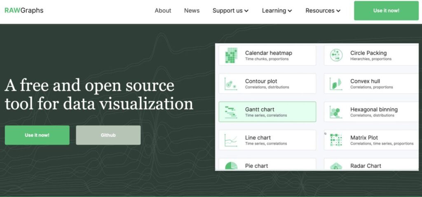The image size is (422, 197).
Task: Click the Circle Packing chart icon
Action: coord(336,56)
